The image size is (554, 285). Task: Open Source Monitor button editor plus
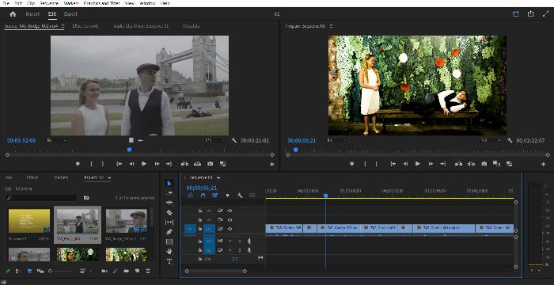[x=271, y=164]
